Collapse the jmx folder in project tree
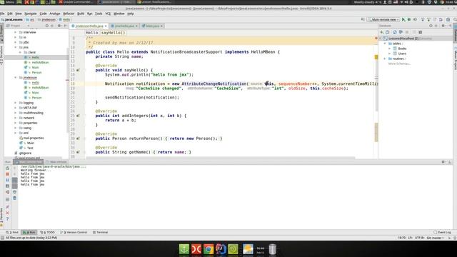The width and height of the screenshot is (457, 257). pos(16,47)
